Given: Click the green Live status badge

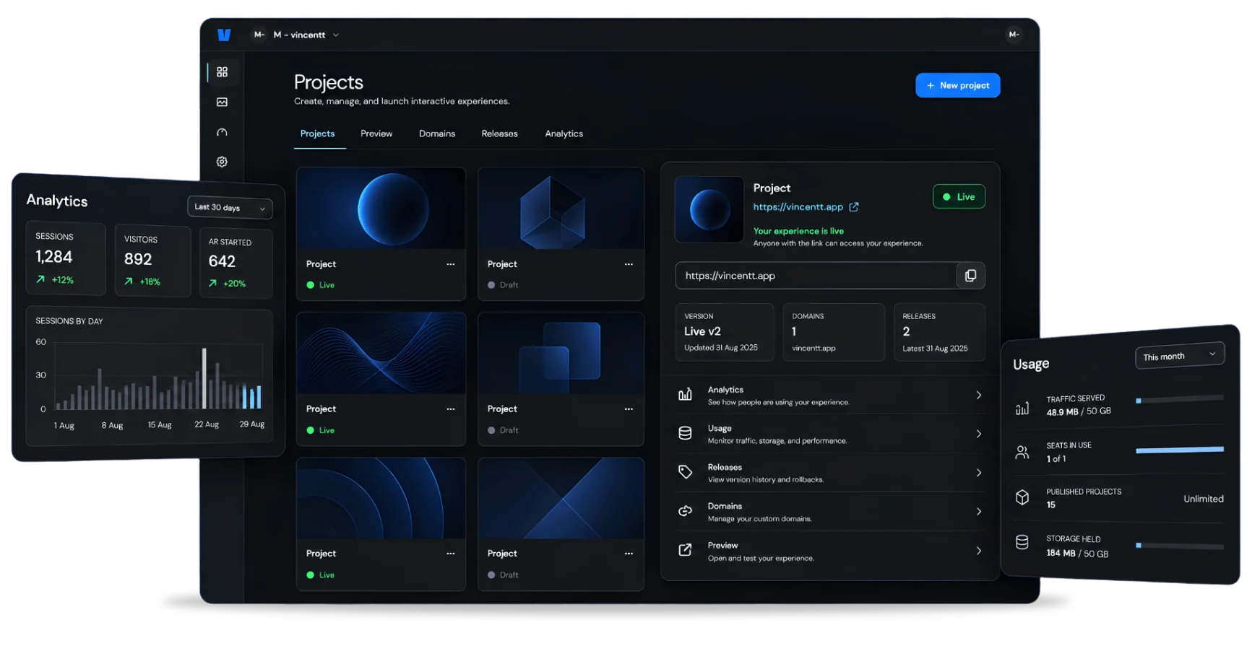Looking at the screenshot, I should pos(959,196).
